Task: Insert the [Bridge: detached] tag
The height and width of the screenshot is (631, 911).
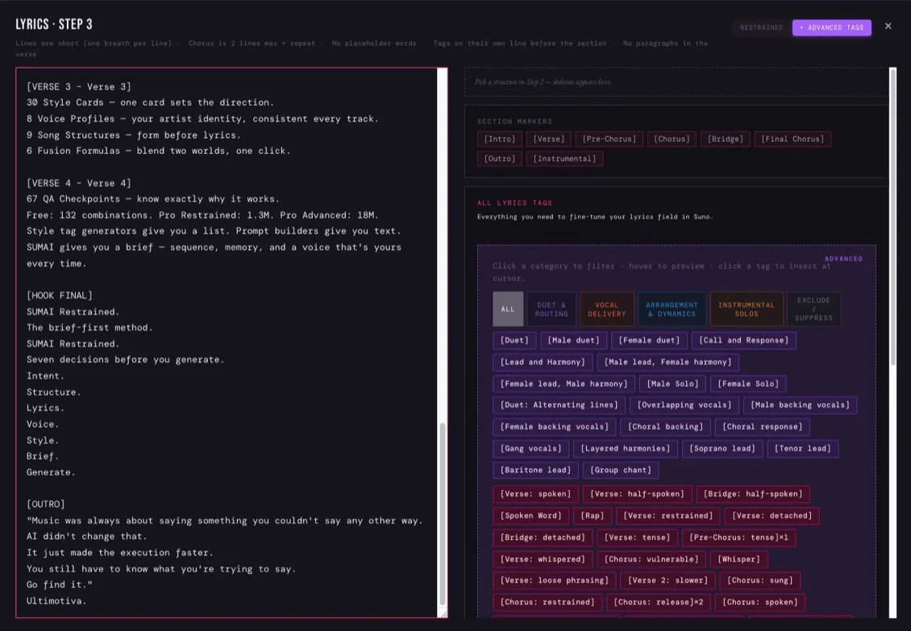Action: [543, 538]
